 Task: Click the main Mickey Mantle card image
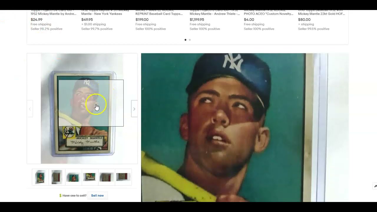point(82,108)
